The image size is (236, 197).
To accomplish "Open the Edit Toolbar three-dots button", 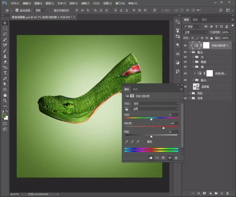I will point(5,106).
